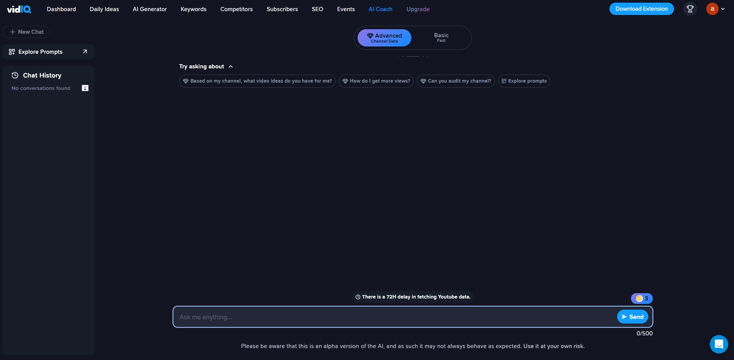This screenshot has width=734, height=360.
Task: Open the Daily Ideas page
Action: [104, 9]
